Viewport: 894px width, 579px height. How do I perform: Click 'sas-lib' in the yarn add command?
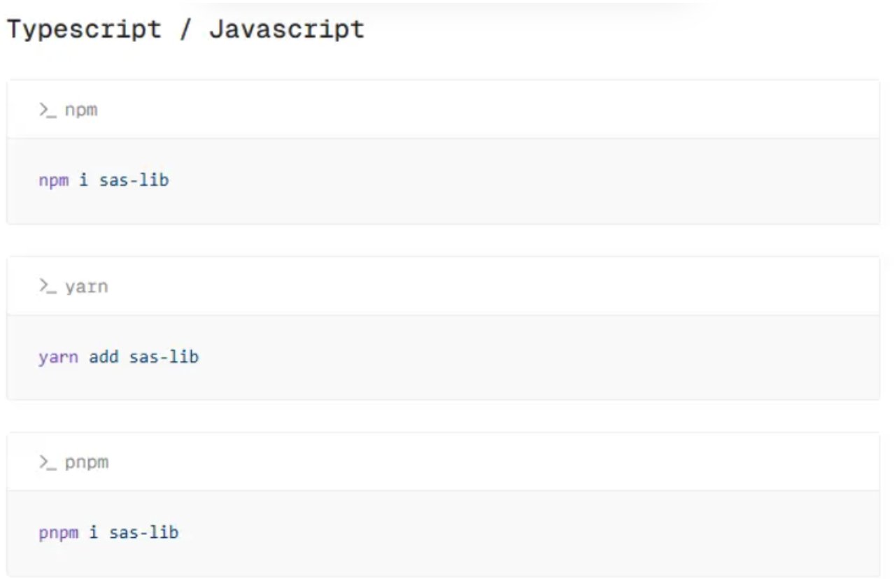coord(164,357)
